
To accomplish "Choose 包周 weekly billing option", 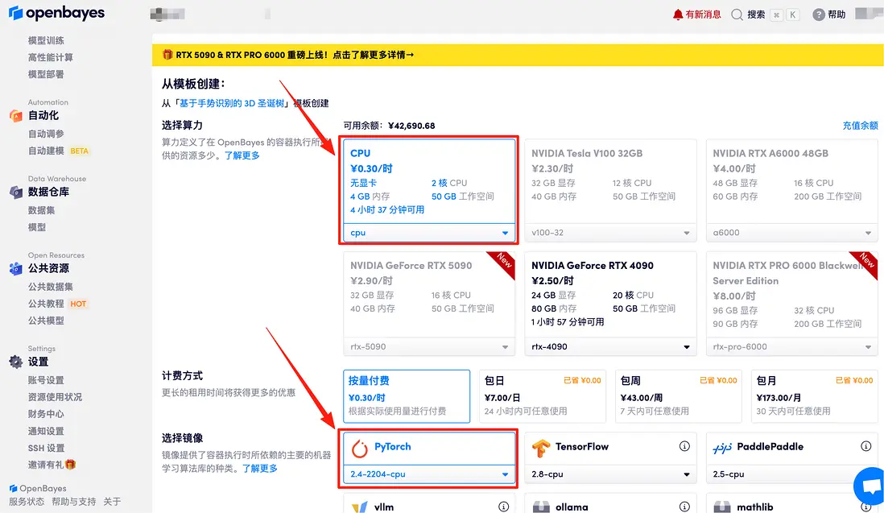I will click(678, 396).
